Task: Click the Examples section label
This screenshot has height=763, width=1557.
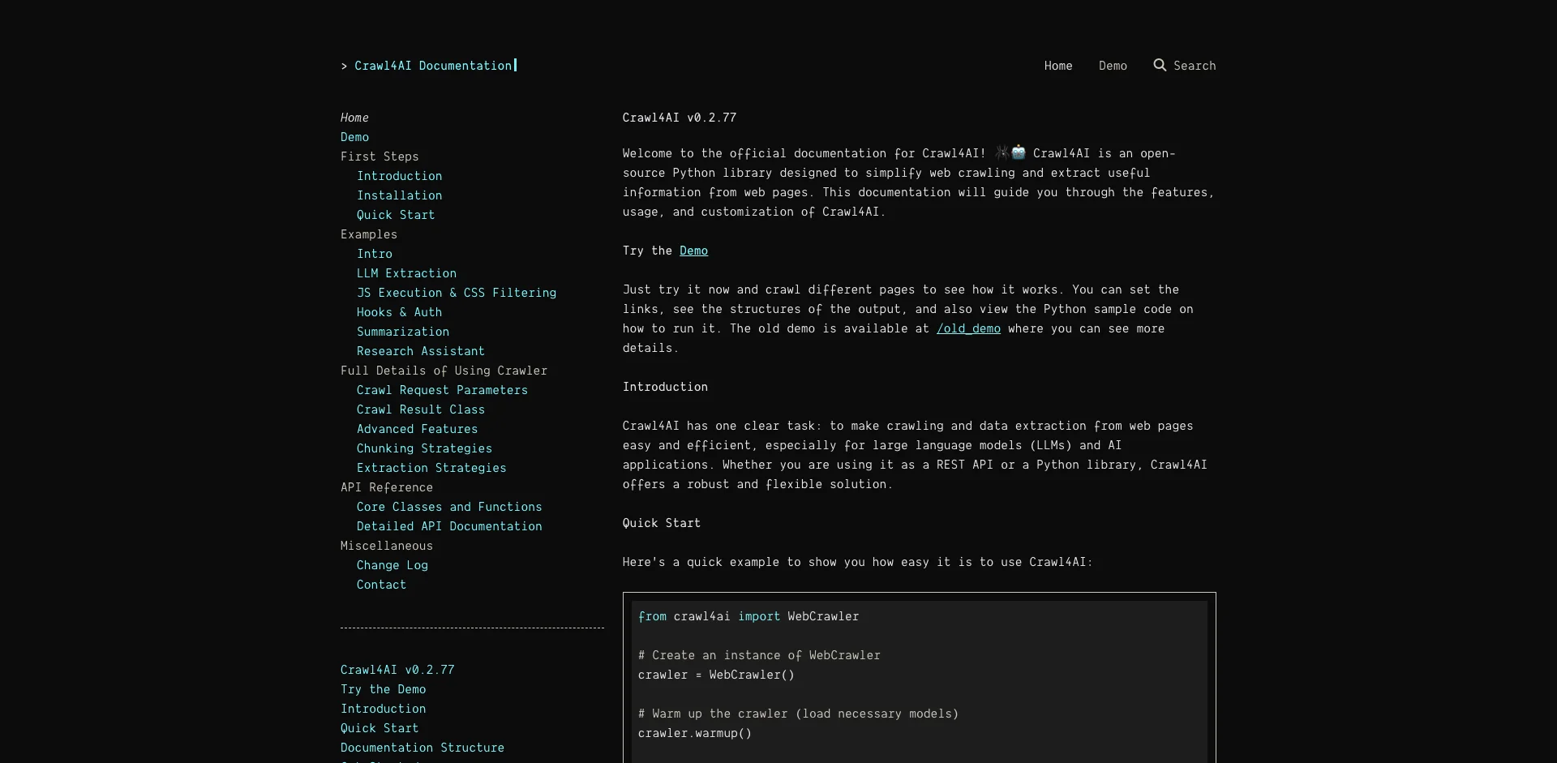Action: click(x=369, y=234)
